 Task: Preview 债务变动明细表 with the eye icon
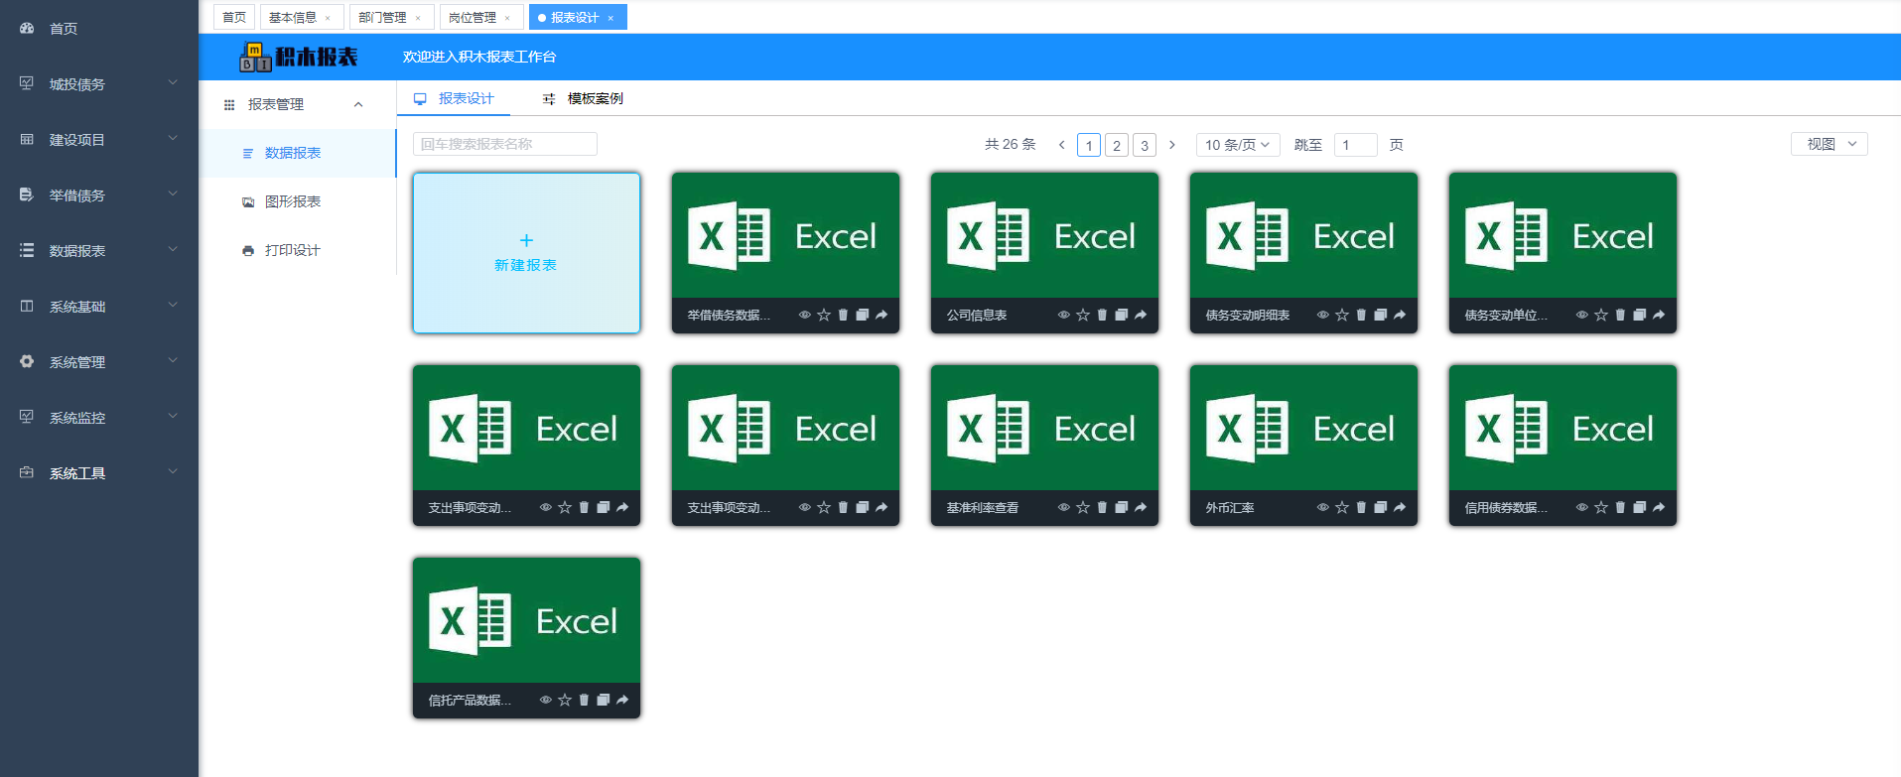(1322, 315)
